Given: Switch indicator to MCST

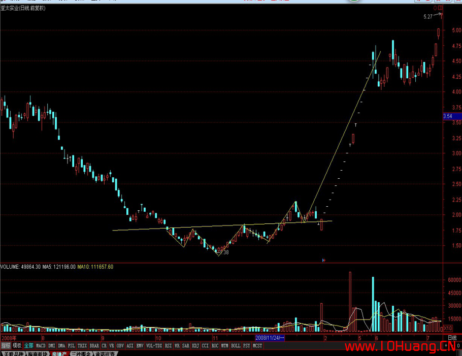Looking at the screenshot, I should [257, 345].
